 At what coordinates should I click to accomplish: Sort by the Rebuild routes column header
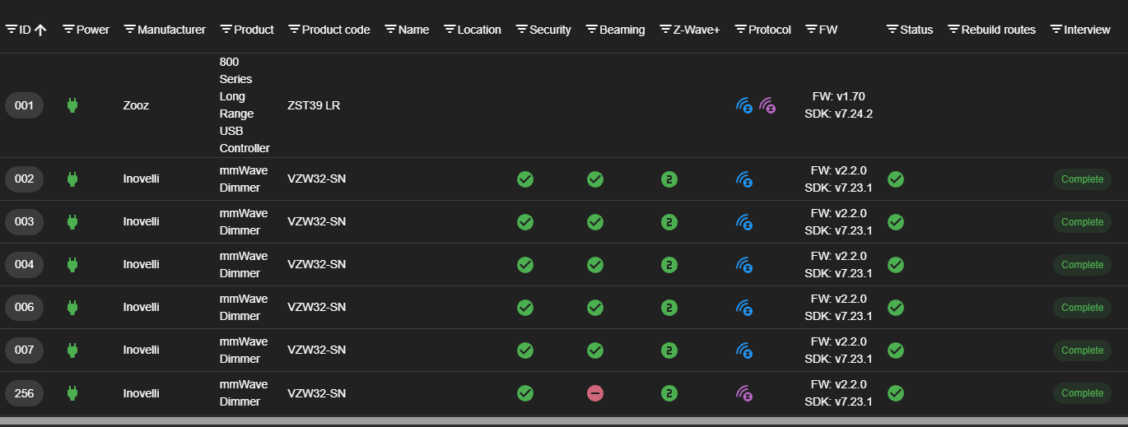(998, 30)
